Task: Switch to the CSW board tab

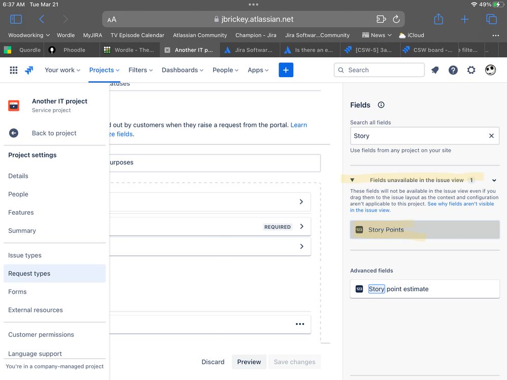Action: (428, 50)
